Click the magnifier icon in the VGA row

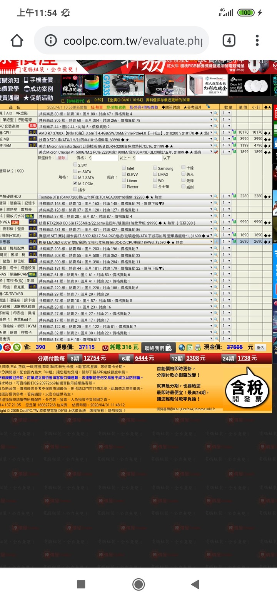(x=216, y=222)
